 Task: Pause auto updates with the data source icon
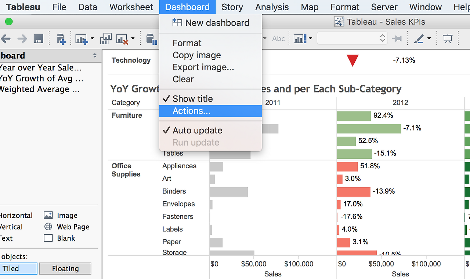pos(151,38)
